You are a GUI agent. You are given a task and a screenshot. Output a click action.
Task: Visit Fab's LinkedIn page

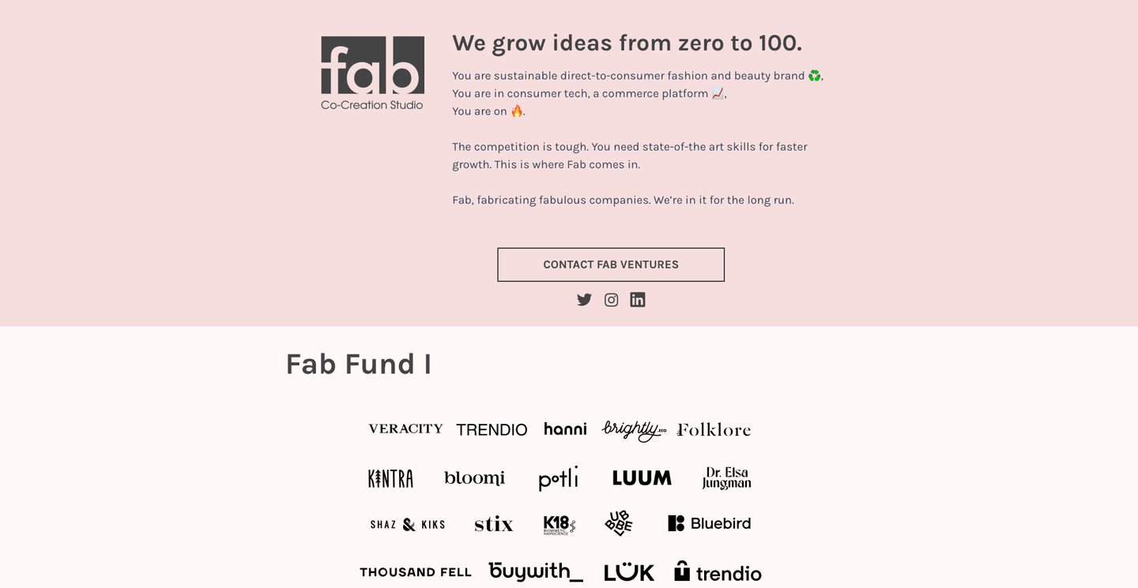click(638, 300)
